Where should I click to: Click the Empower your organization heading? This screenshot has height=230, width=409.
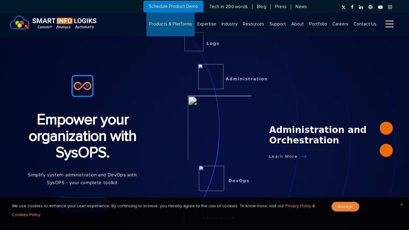(x=82, y=136)
